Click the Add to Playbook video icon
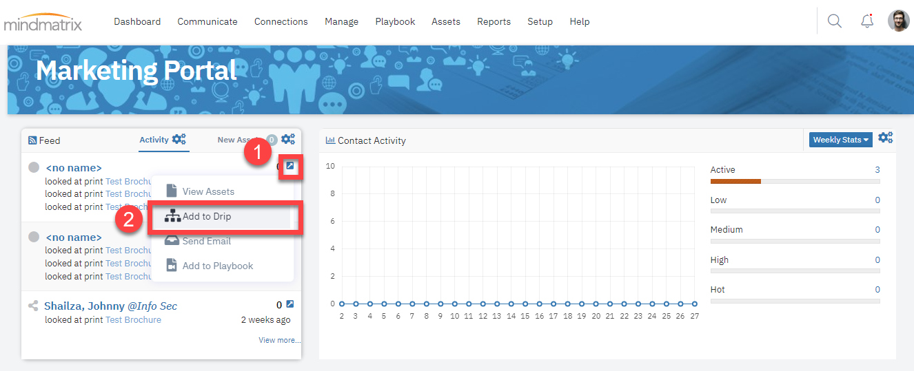The height and width of the screenshot is (371, 914). tap(172, 266)
